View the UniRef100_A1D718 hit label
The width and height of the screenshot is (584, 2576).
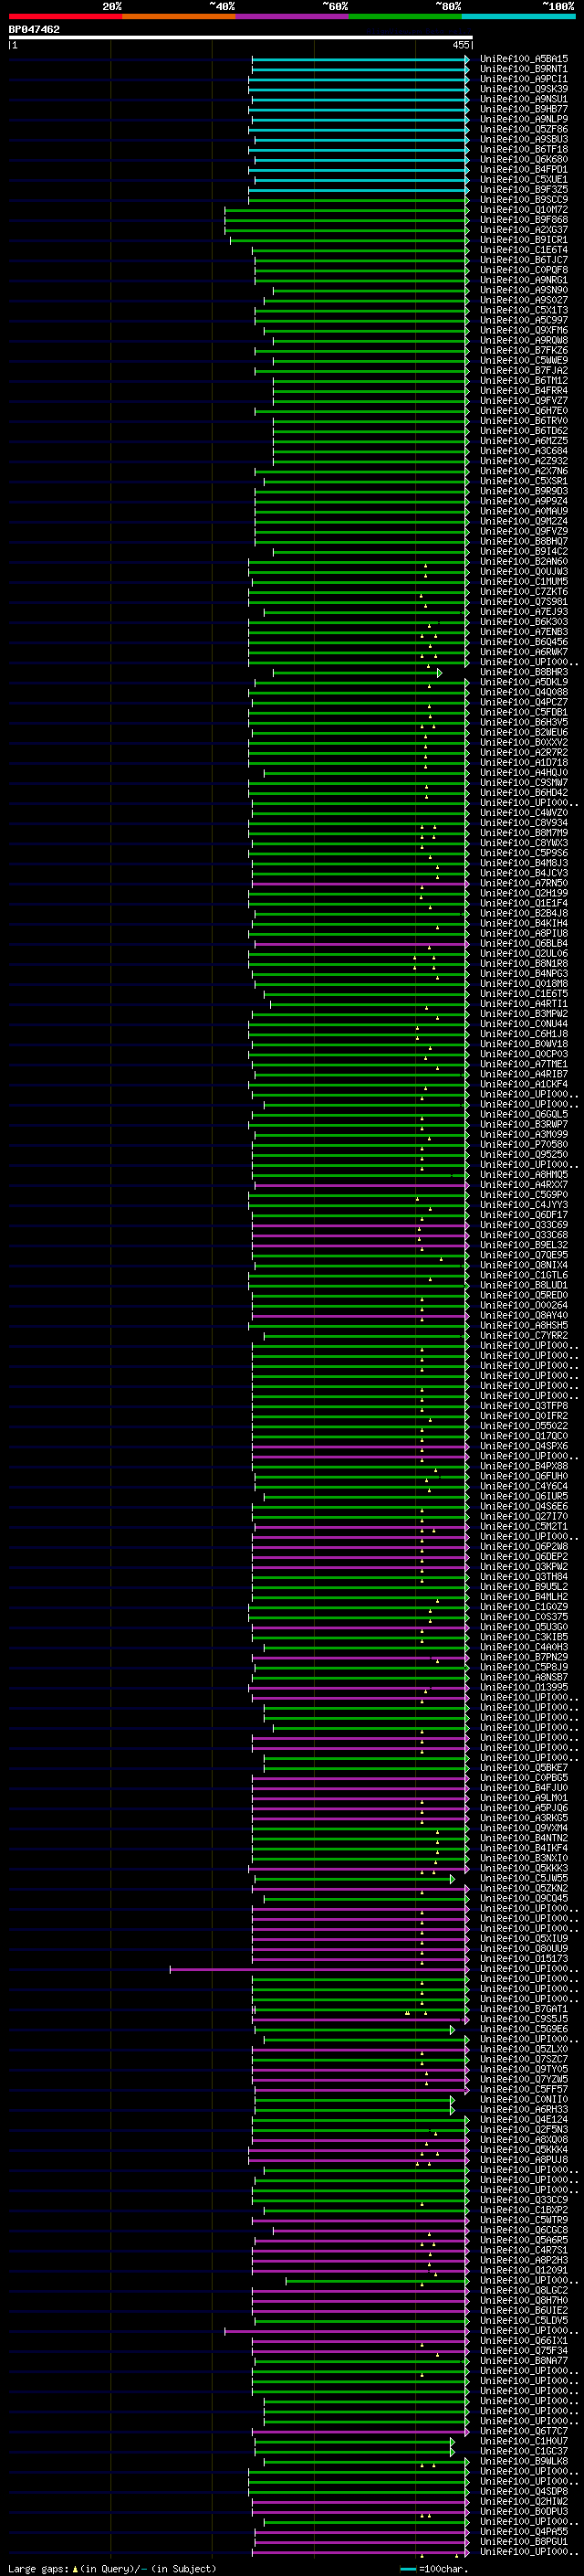pos(524,762)
